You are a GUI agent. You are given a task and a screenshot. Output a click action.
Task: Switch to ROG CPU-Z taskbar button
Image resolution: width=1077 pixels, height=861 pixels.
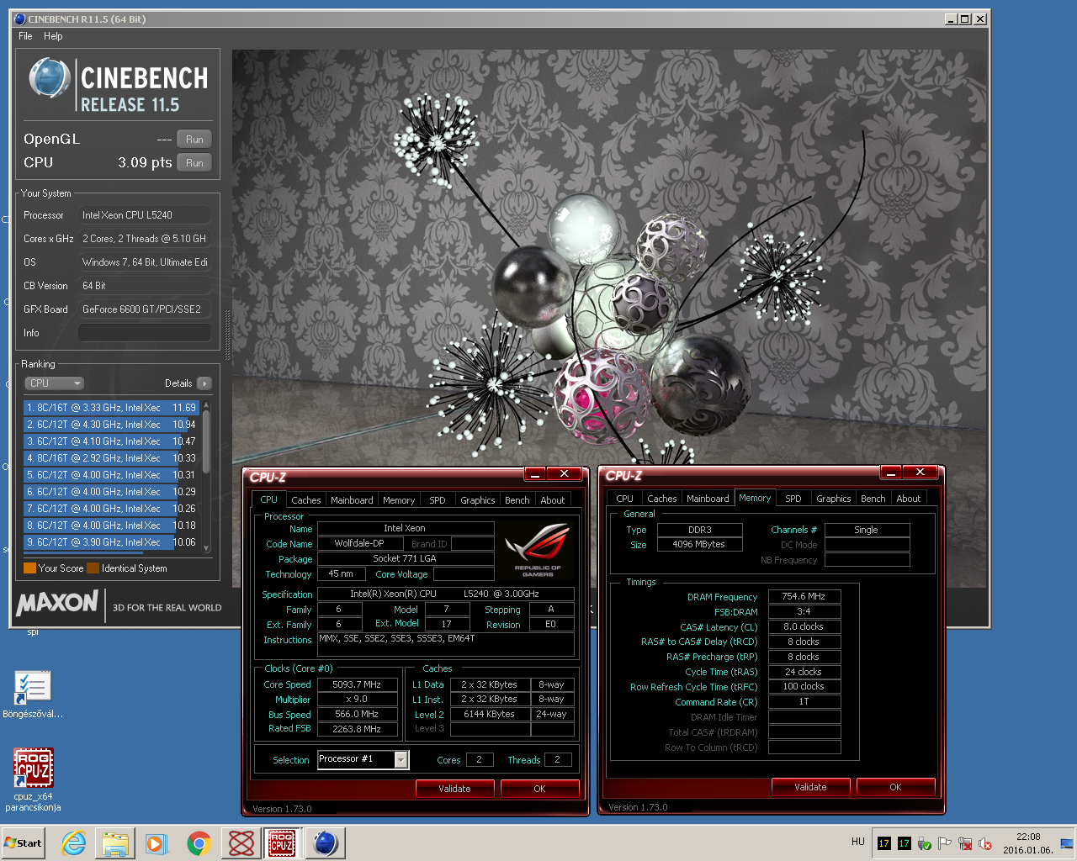coord(282,843)
